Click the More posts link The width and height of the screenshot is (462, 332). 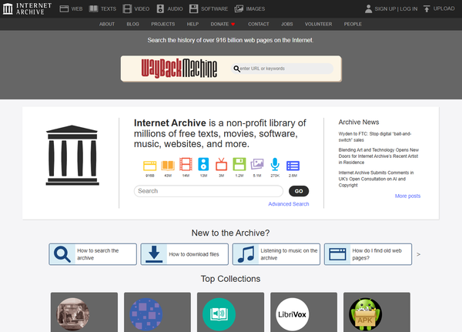coord(407,196)
